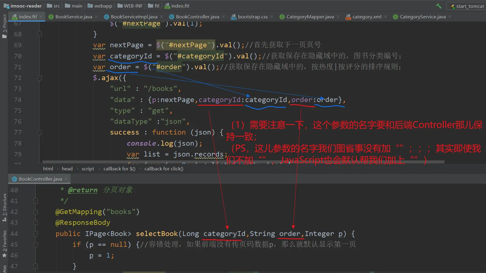Collapse the selectBook method at line 44
Viewport: 486px width, 273px height.
pyautogui.click(x=35, y=234)
